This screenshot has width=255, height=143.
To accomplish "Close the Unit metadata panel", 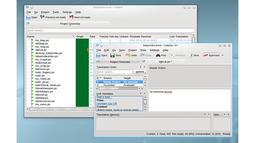I will [x=144, y=94].
